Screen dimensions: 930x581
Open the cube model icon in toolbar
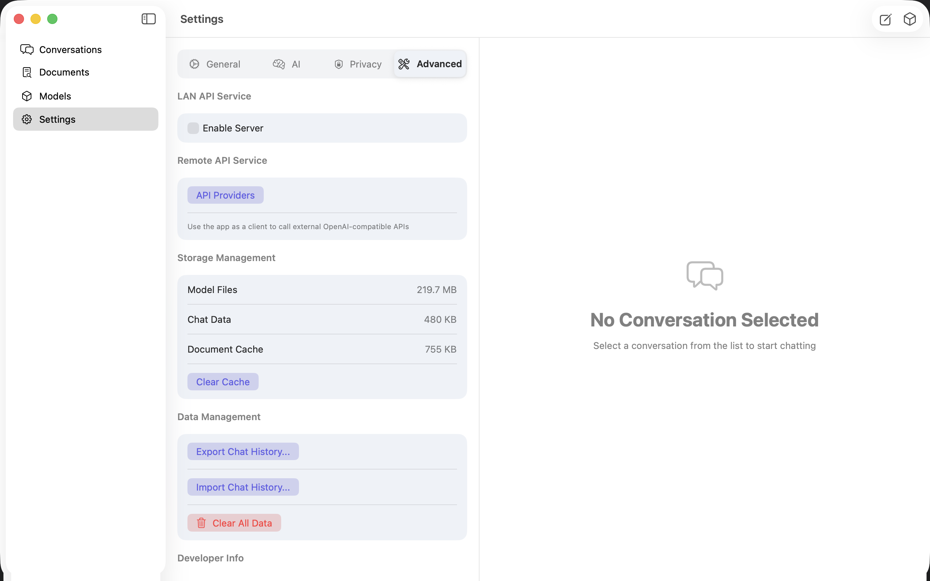click(x=910, y=19)
